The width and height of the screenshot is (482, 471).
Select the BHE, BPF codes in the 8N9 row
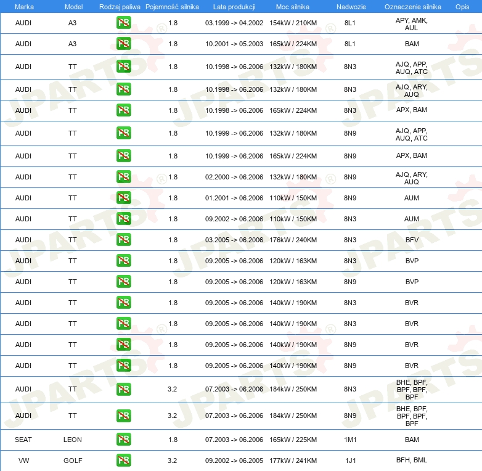[412, 416]
